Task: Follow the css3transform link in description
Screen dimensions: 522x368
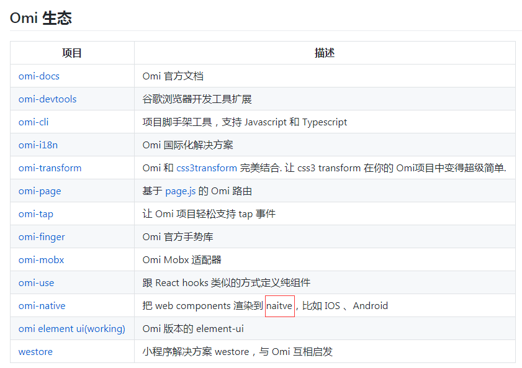Action: tap(207, 168)
